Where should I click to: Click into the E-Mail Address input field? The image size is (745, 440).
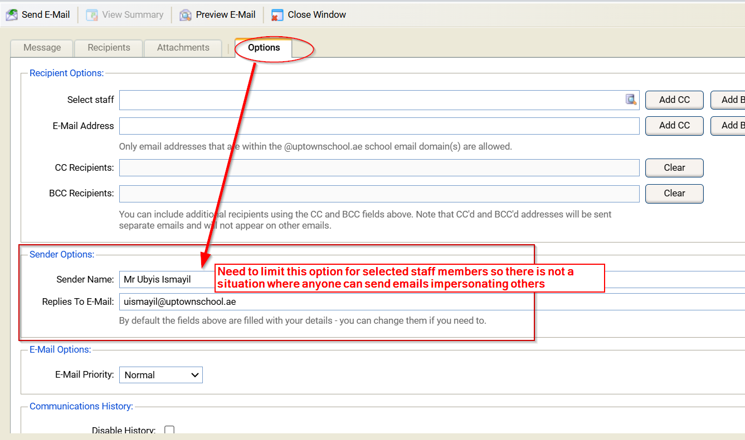tap(379, 126)
